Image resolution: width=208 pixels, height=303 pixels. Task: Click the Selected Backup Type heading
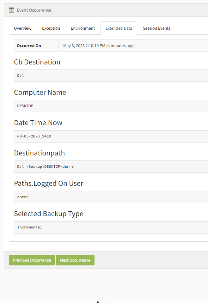(49, 214)
